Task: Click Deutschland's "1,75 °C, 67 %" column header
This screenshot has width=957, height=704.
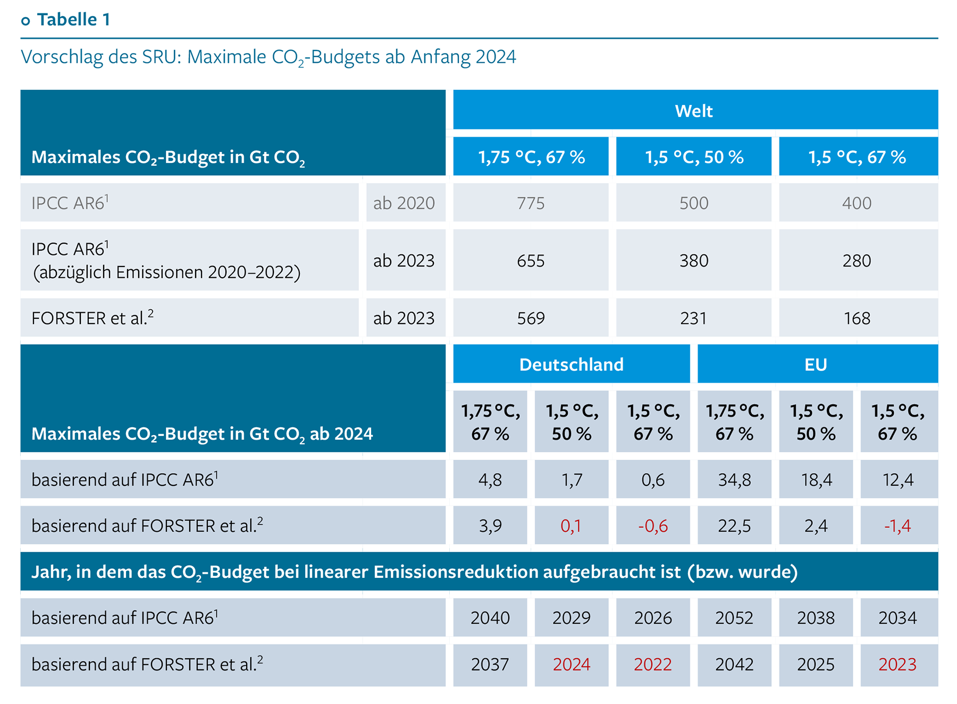Action: (x=490, y=422)
